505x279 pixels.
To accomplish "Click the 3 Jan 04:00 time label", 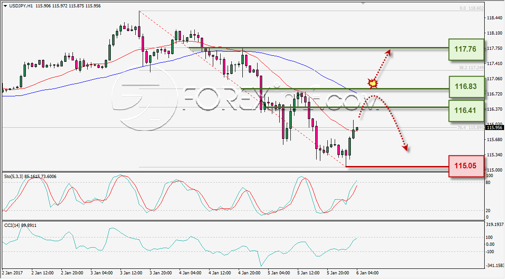I will click(x=102, y=273).
